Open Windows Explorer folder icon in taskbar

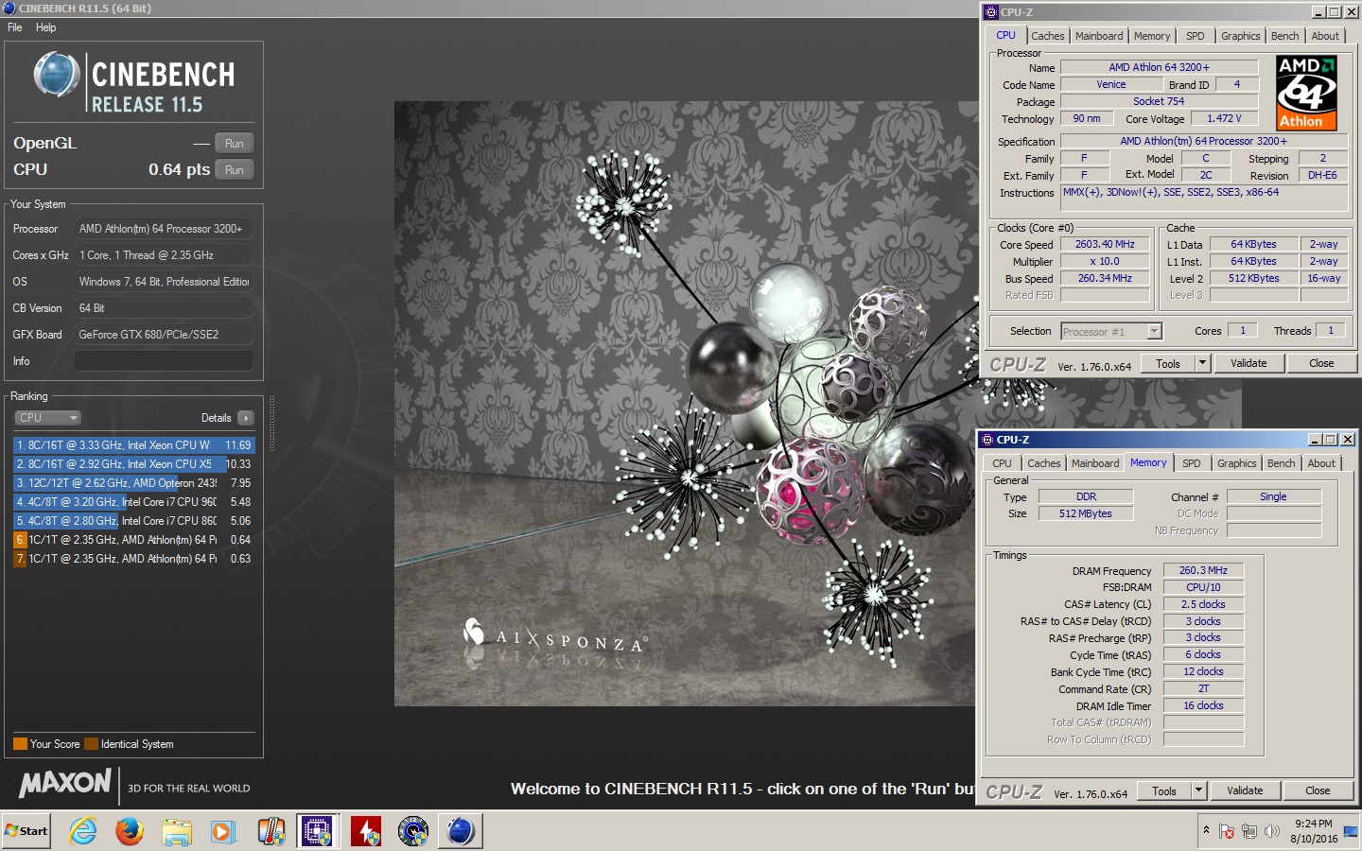click(x=176, y=831)
